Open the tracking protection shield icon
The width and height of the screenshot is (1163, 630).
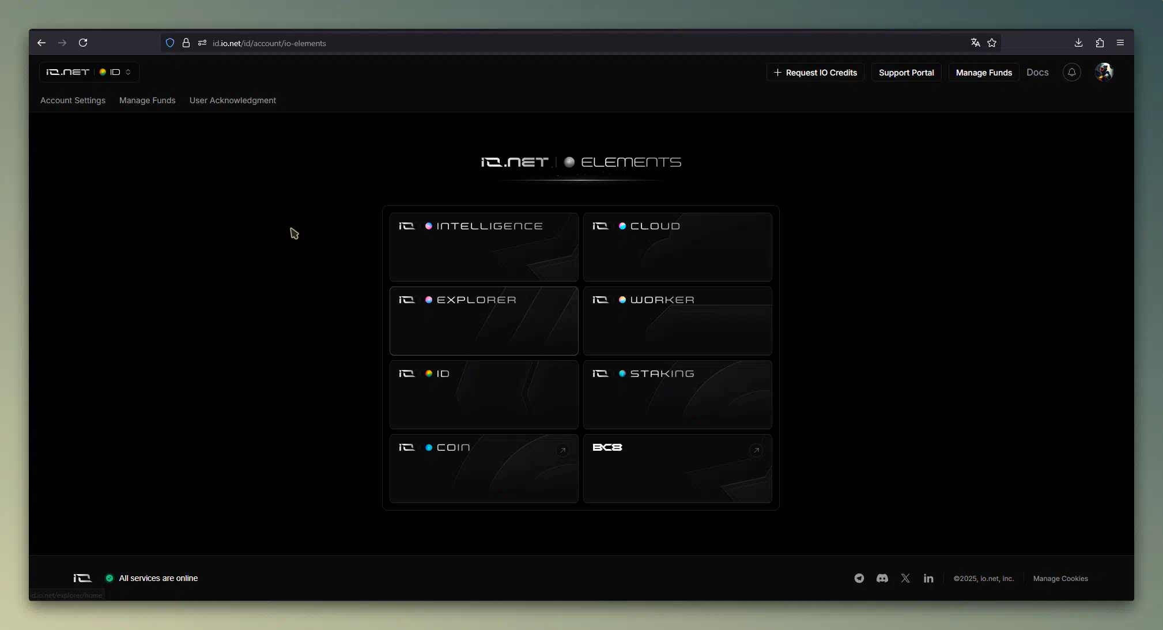(x=170, y=43)
